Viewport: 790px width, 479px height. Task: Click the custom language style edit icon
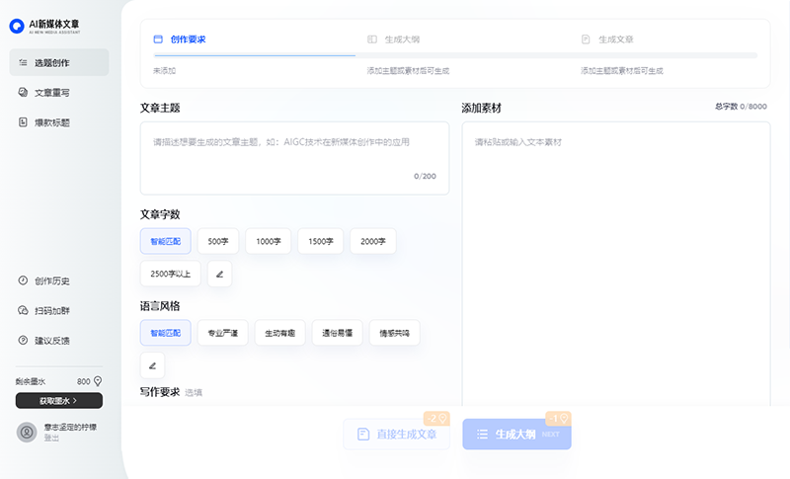pyautogui.click(x=152, y=365)
